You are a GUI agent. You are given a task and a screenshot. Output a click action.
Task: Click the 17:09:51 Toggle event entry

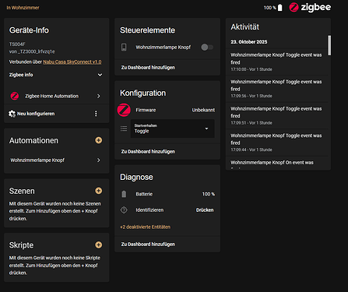[276, 116]
